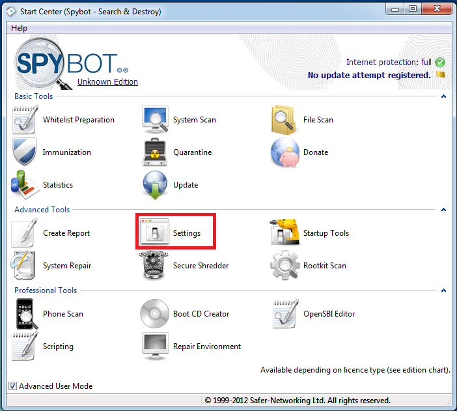
Task: Open the OpenSBI Editor notepad icon
Action: tap(285, 314)
